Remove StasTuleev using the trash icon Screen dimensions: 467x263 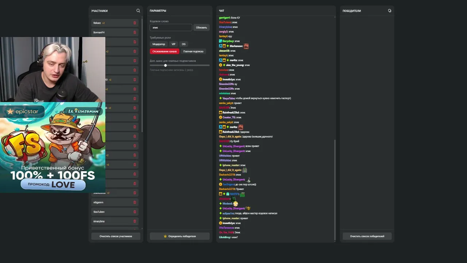click(135, 212)
